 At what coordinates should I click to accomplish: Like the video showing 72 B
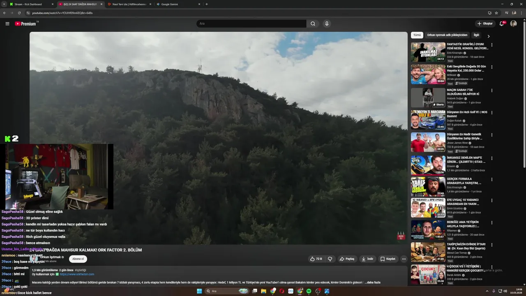(x=316, y=259)
